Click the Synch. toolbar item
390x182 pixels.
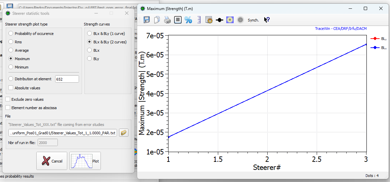(x=253, y=20)
